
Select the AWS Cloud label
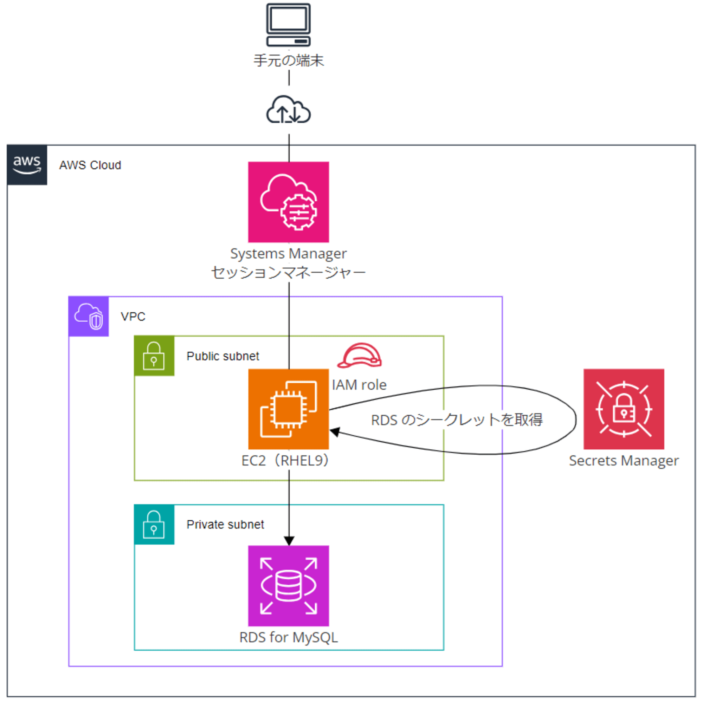tap(90, 165)
